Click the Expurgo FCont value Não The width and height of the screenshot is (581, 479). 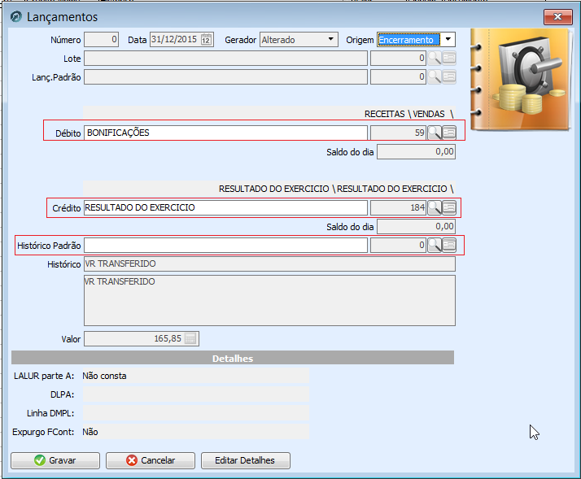pyautogui.click(x=90, y=432)
